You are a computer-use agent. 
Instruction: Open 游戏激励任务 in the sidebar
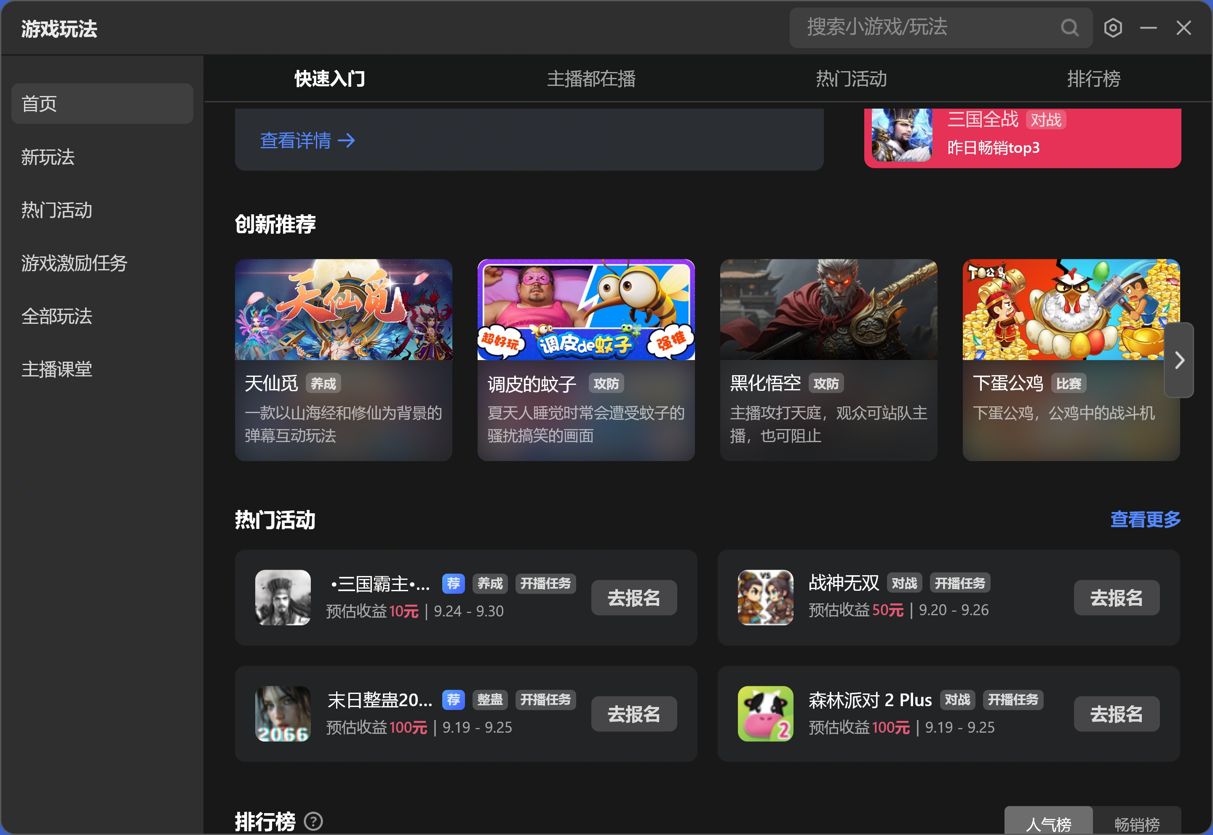pyautogui.click(x=74, y=263)
